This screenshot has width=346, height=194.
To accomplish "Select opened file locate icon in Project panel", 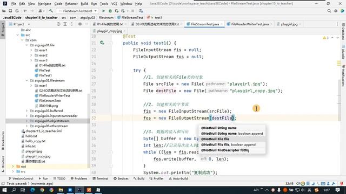I will (58, 24).
